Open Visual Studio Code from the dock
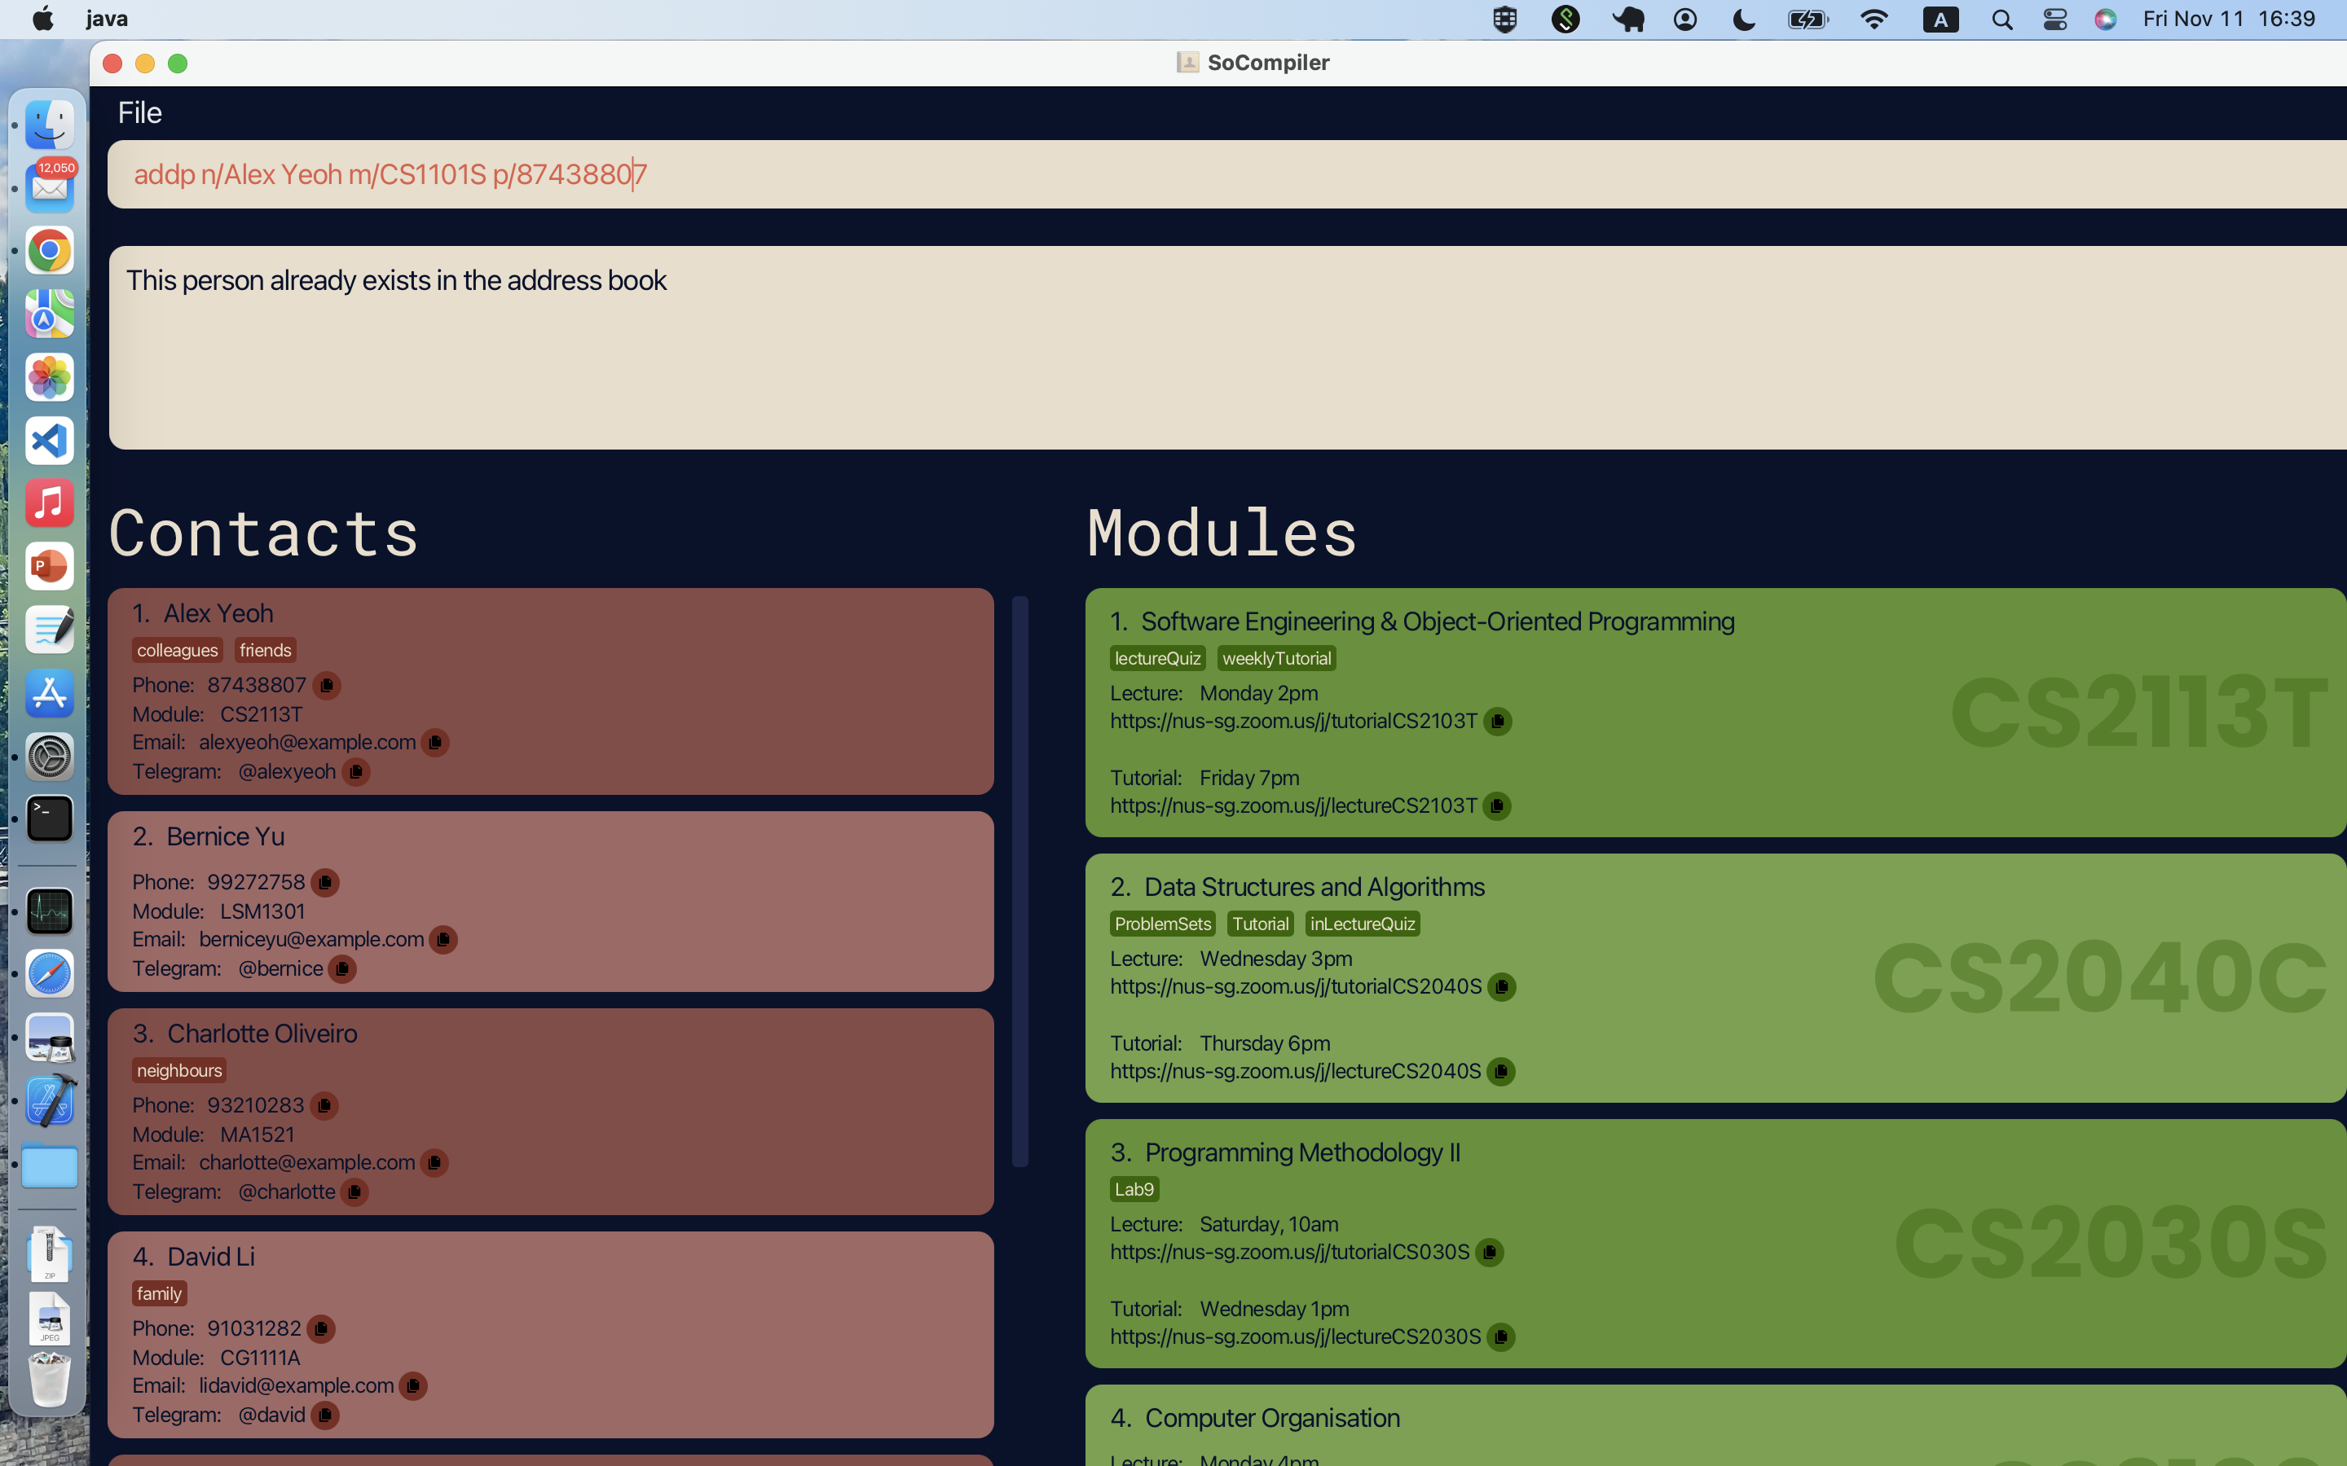 pyautogui.click(x=50, y=440)
